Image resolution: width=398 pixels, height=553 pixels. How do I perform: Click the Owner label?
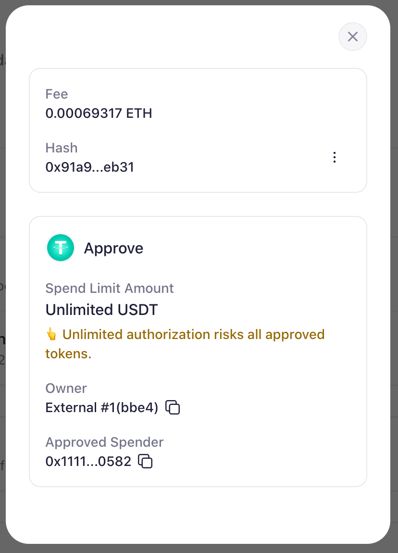[x=66, y=388]
